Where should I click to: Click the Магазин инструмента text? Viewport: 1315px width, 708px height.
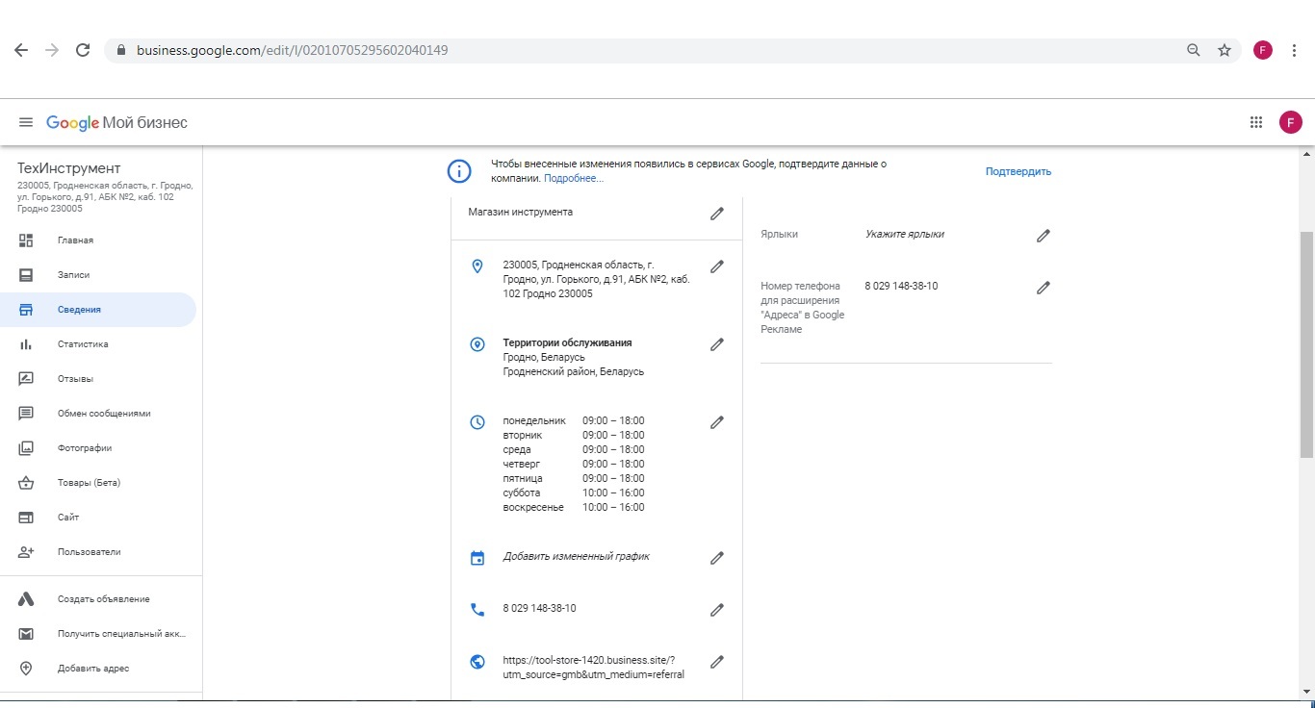[x=520, y=212]
